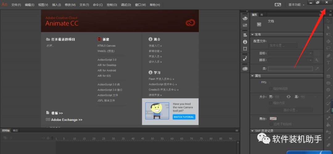Viewport: 333px width, 154px height.
Task: Select the Paint Bucket tool
Action: [x=328, y=125]
